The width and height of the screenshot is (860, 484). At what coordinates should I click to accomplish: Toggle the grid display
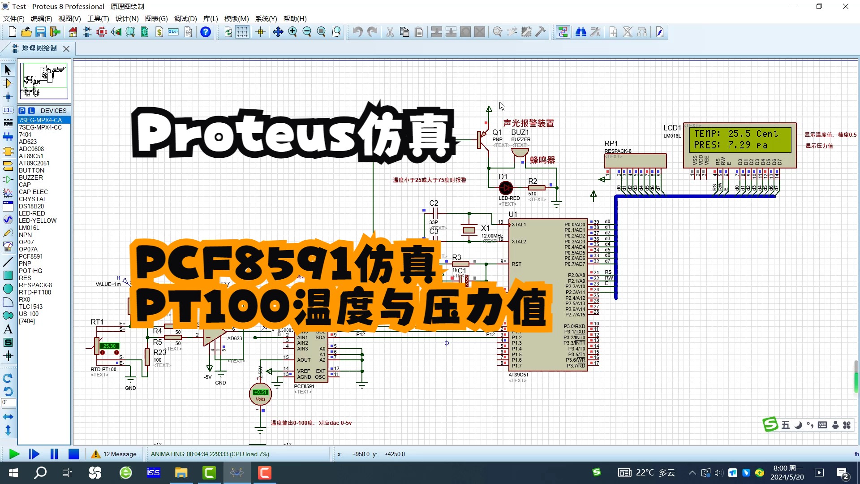tap(242, 32)
